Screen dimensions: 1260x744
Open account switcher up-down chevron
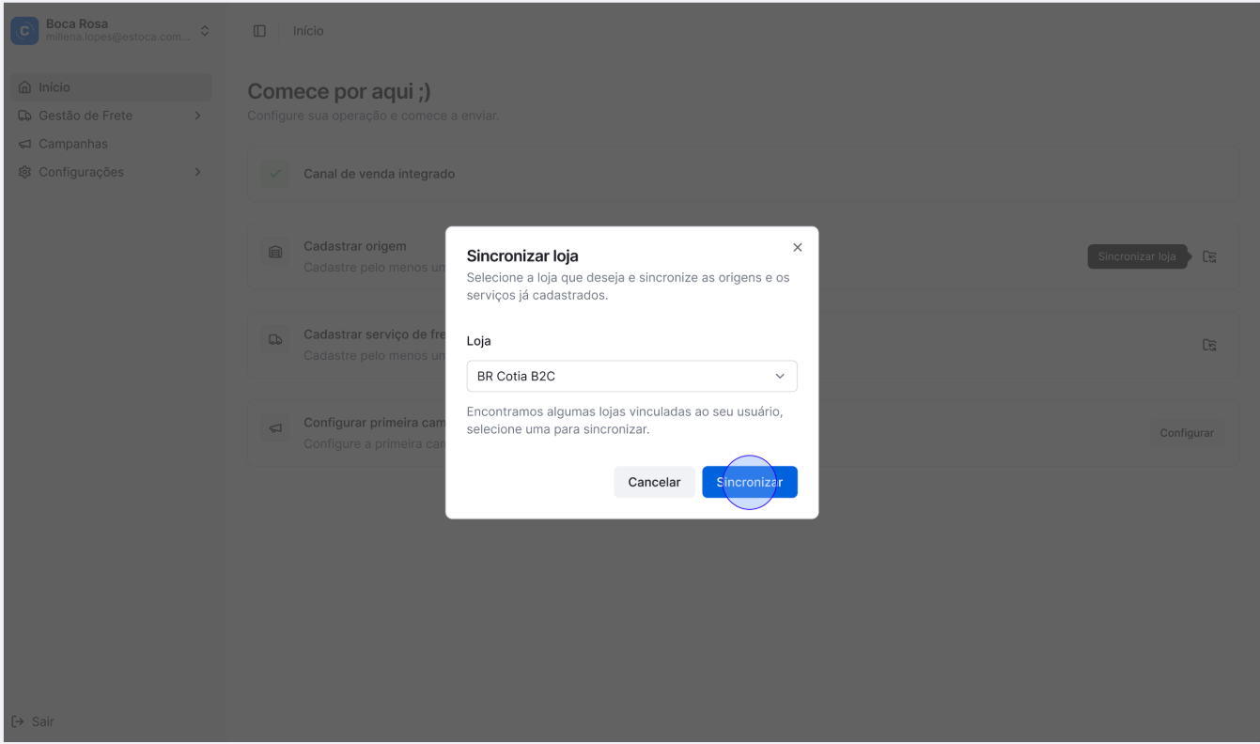pyautogui.click(x=205, y=30)
